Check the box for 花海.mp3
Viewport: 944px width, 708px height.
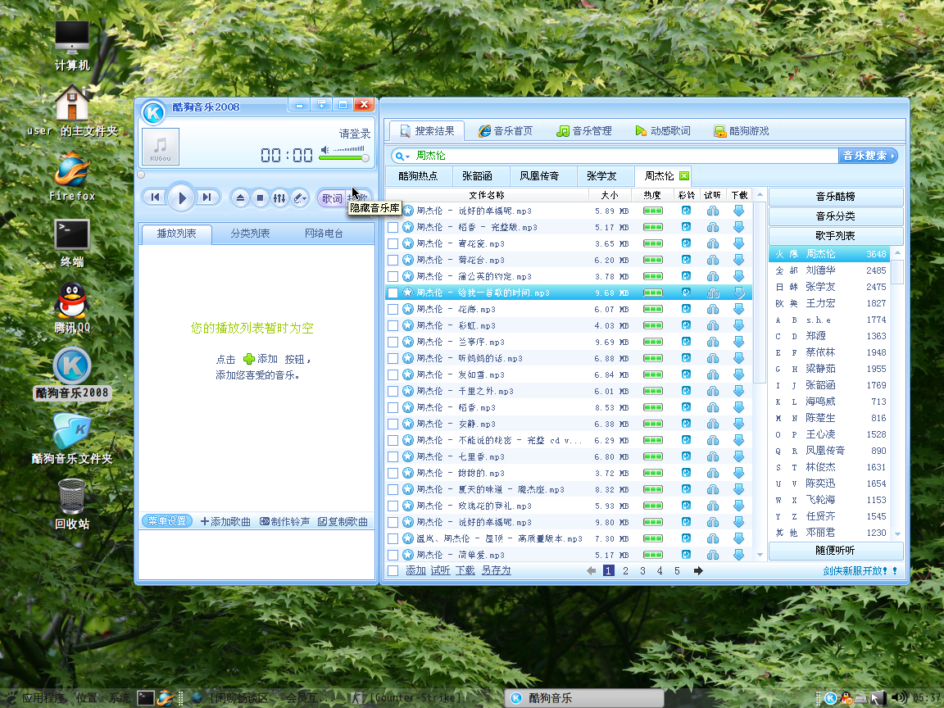393,309
